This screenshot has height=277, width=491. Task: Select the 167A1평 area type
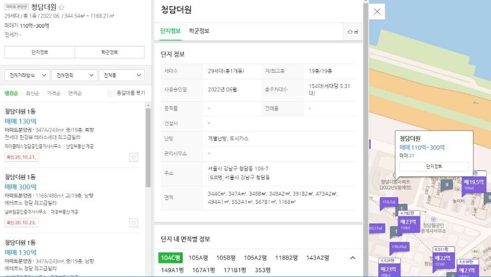[203, 270]
